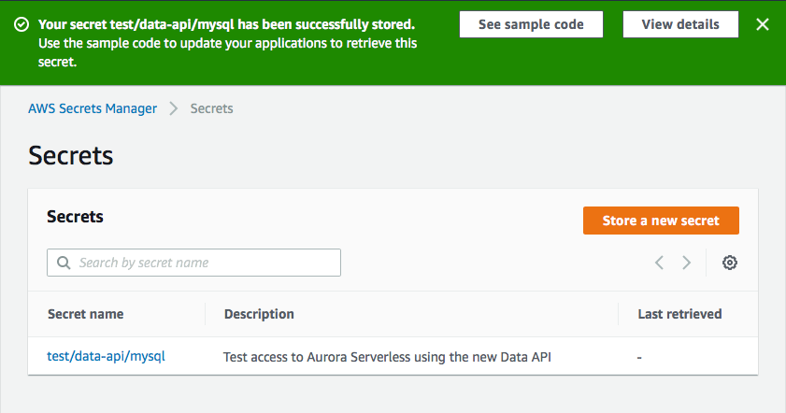
Task: Open the test/data-api/mysql secret link
Action: [x=106, y=356]
